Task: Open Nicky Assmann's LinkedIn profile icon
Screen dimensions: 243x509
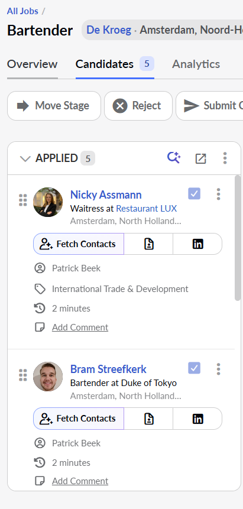Action: (x=197, y=244)
